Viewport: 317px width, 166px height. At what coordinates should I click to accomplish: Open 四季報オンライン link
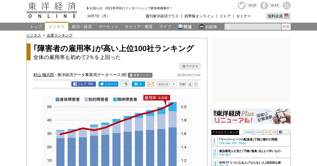pos(199,16)
